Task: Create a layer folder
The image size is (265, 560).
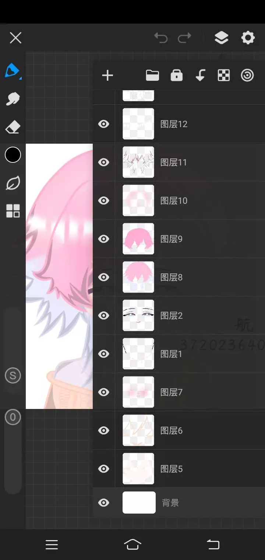Action: click(152, 76)
